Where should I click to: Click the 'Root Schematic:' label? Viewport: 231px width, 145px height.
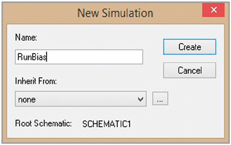(43, 123)
